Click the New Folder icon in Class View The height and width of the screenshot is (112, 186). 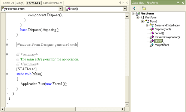(x=144, y=8)
